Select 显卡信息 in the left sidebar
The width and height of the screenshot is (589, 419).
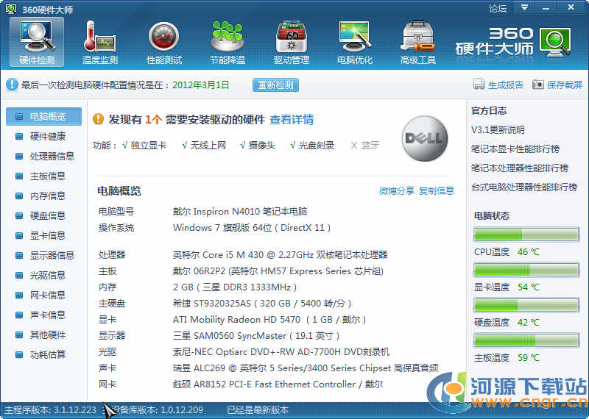point(47,235)
